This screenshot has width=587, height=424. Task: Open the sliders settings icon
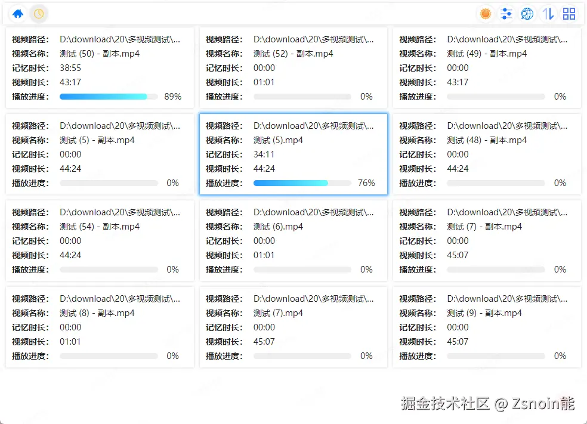tap(506, 14)
